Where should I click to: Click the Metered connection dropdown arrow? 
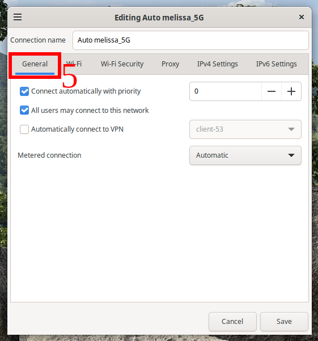(291, 155)
